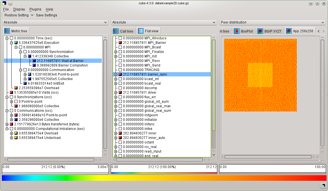Click the metric tree vertical scrollbar
The image size is (328, 191).
105,94
